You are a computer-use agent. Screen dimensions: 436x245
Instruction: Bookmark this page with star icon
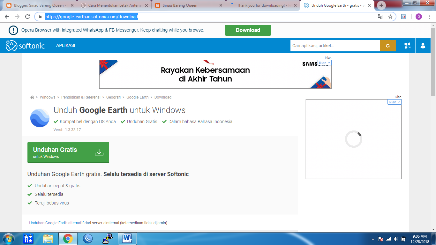(x=390, y=17)
